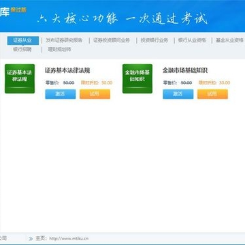Click the 50.00 retail price of 证券基本法律法规
The height and width of the screenshot is (245, 245).
(x=69, y=83)
